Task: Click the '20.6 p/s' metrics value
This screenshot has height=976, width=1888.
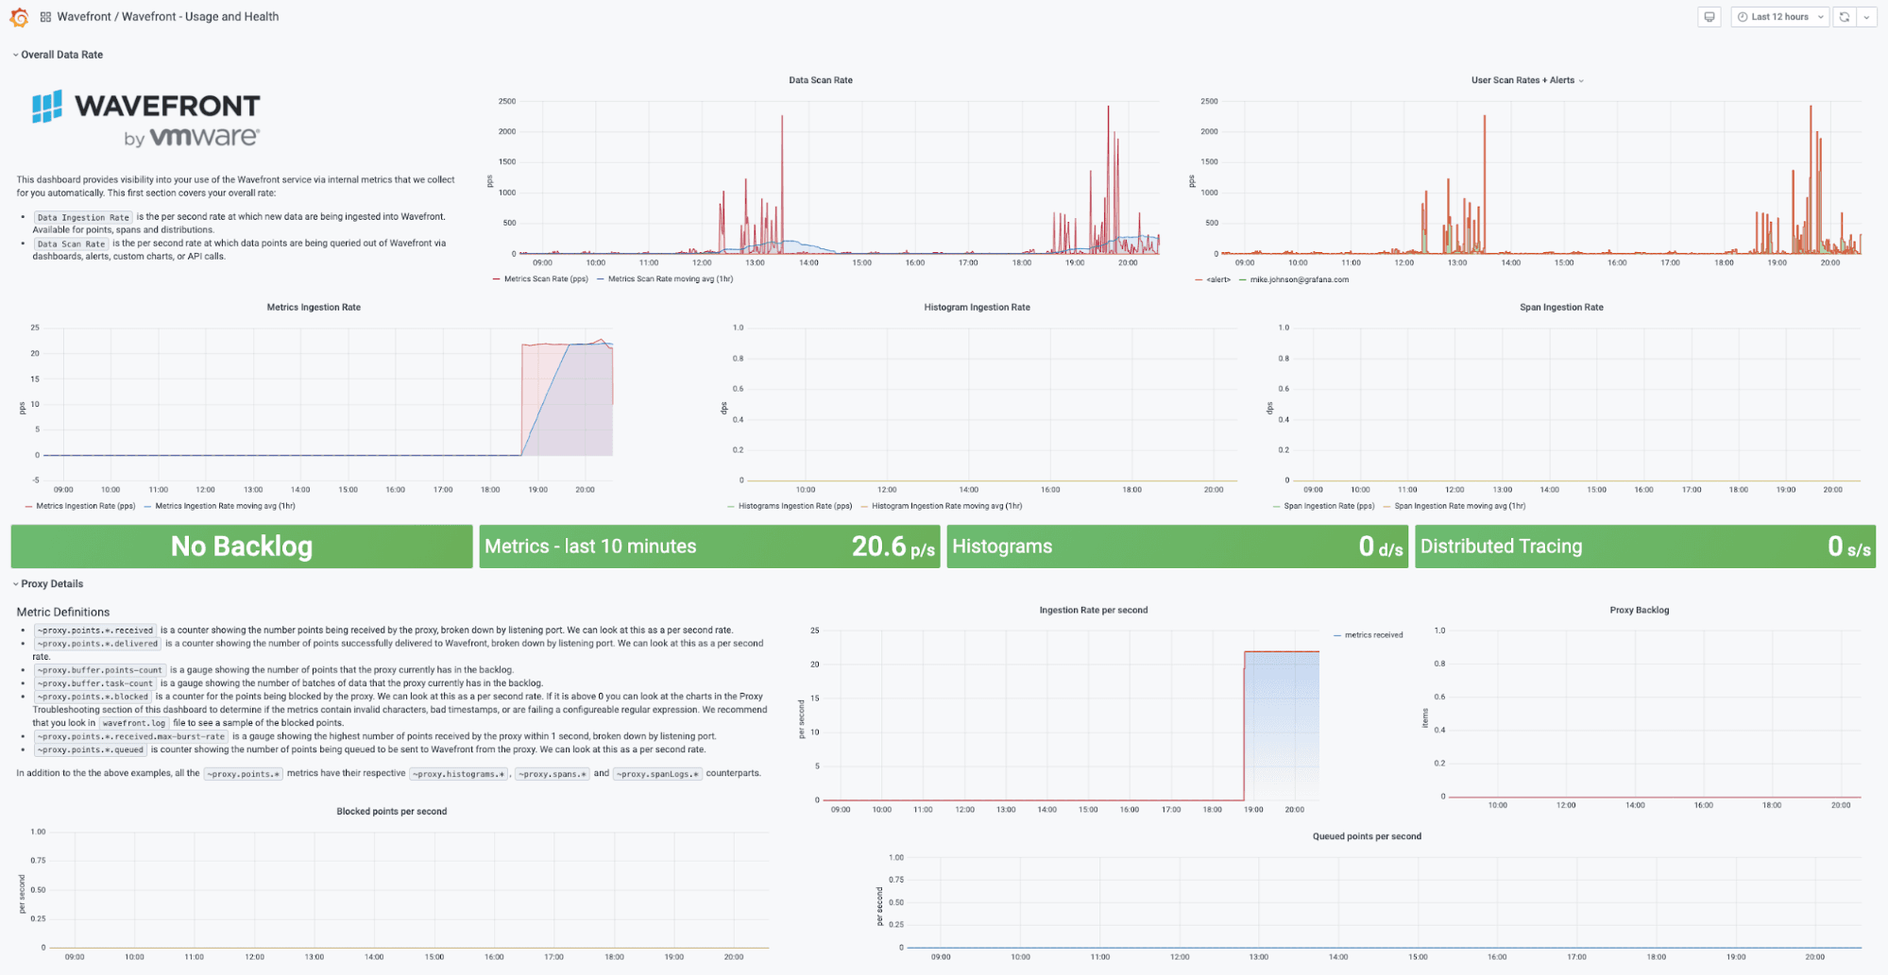Action: coord(893,547)
